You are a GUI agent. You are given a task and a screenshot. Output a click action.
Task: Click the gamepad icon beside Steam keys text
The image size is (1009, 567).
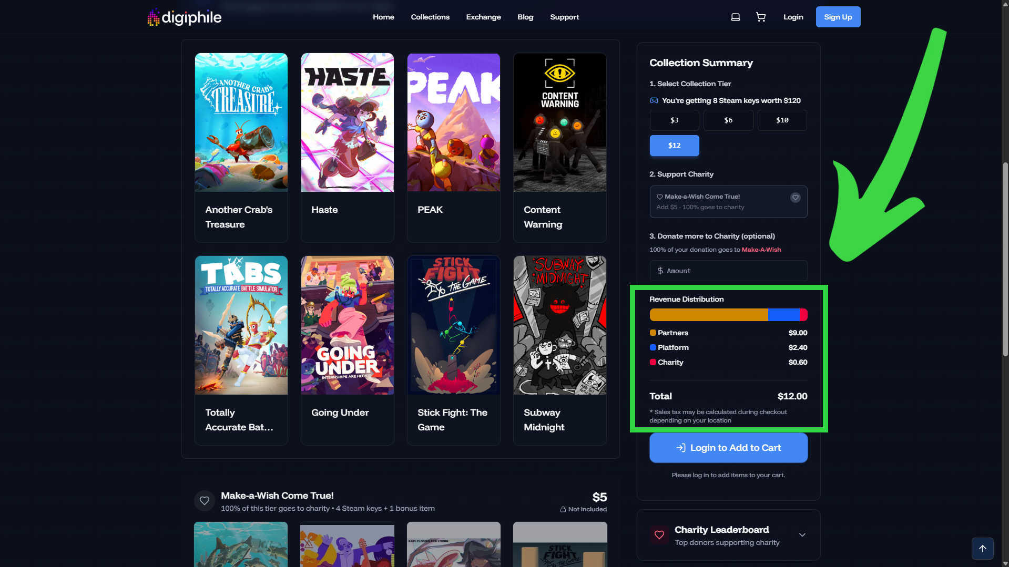[654, 100]
